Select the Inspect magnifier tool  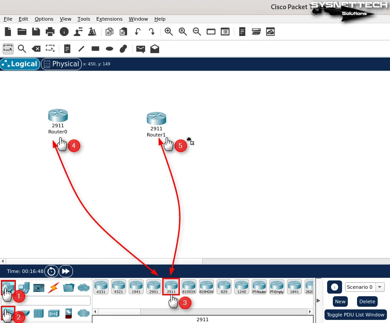tap(22, 49)
